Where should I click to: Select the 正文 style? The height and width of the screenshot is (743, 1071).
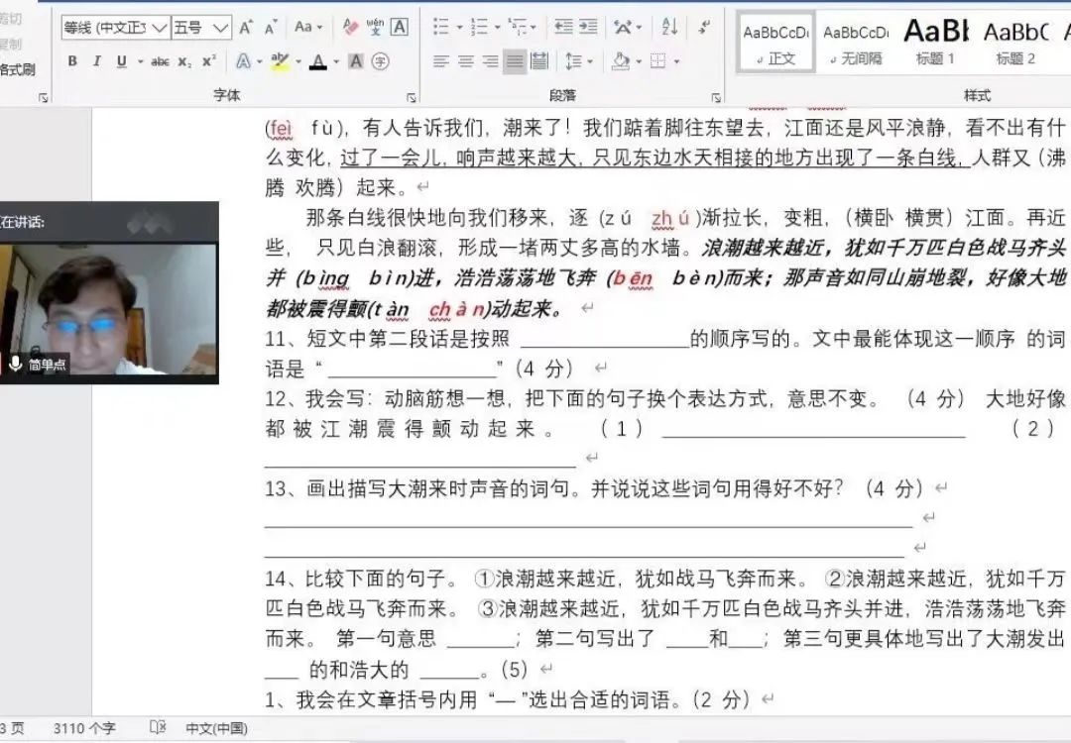click(x=775, y=43)
